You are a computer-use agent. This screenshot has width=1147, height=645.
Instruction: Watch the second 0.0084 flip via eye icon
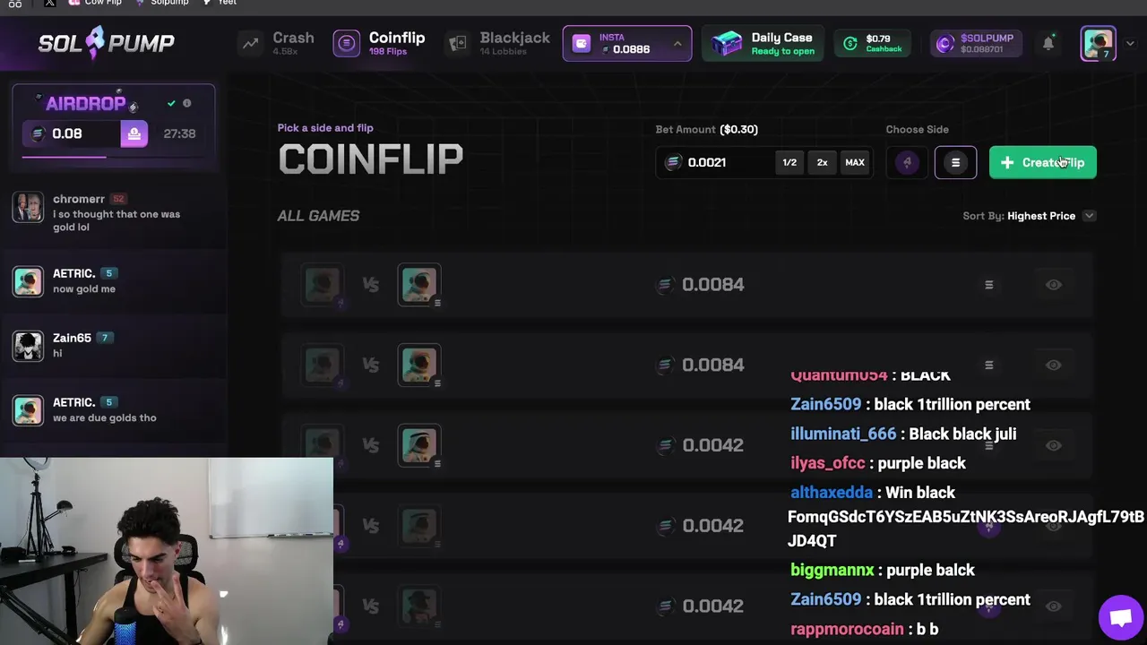click(x=1054, y=365)
